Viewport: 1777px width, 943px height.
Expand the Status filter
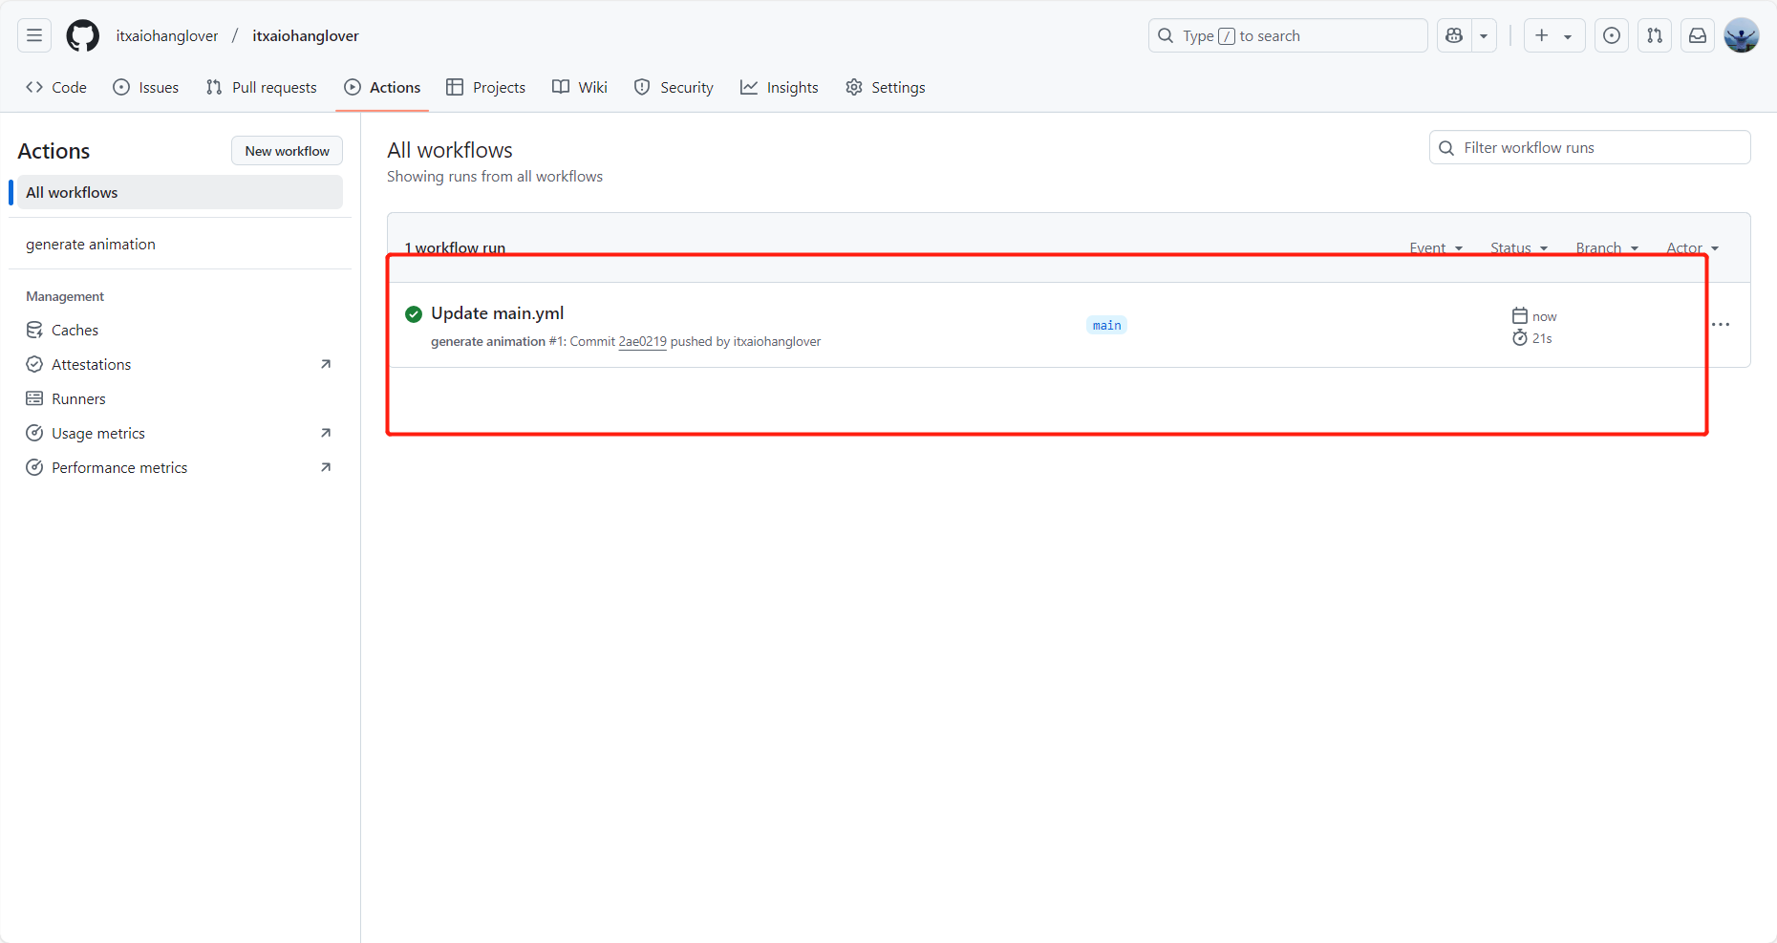[x=1518, y=247]
